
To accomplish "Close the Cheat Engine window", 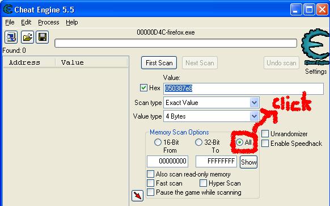I will pyautogui.click(x=322, y=10).
